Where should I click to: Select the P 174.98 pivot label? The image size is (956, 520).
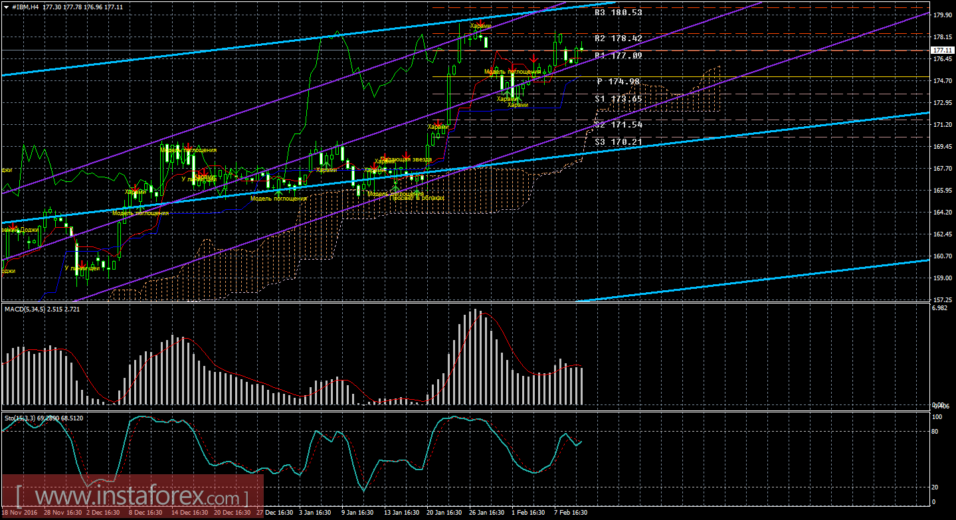click(618, 82)
